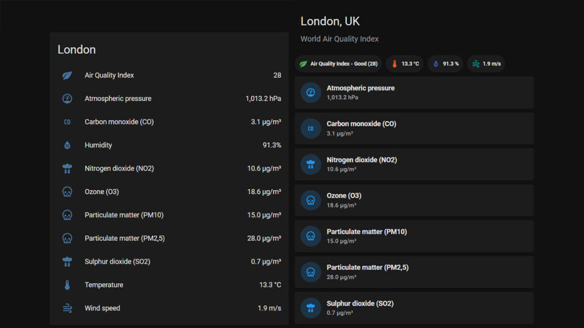Click the leaf icon beside Air Quality Index row
Screen dimensions: 584x328
(x=67, y=76)
